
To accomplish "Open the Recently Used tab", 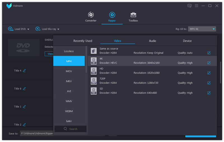I will coord(83,41).
